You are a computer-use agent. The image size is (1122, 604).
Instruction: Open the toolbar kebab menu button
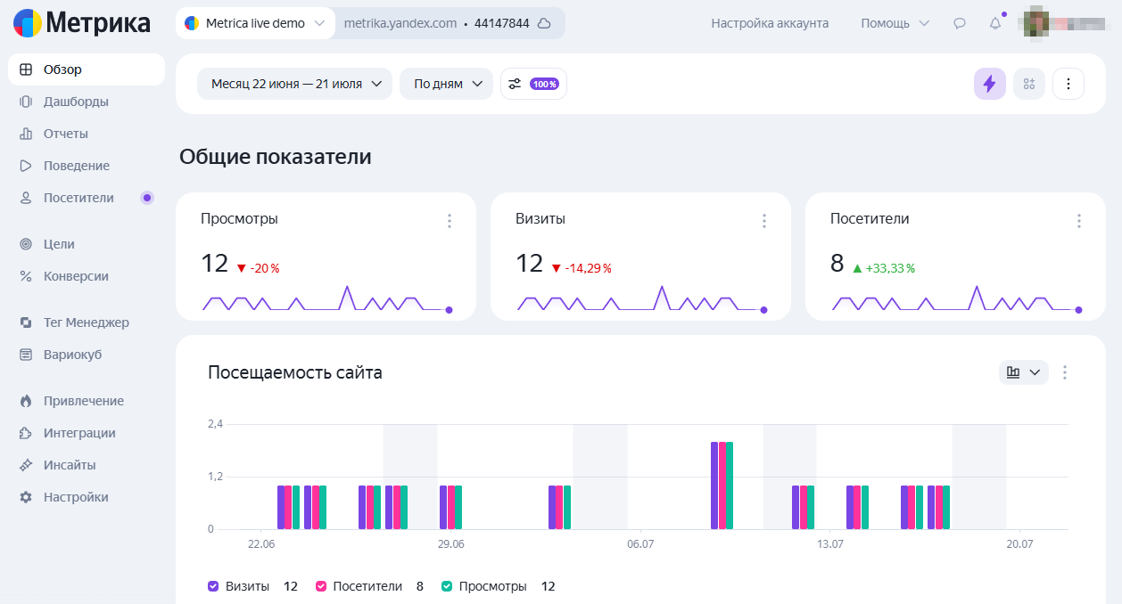click(1068, 84)
